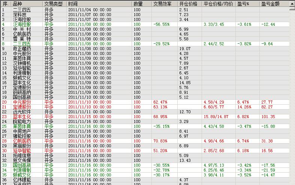295x185 pixels.
Task: Click profit amount 31.38
Action: click(x=267, y=141)
